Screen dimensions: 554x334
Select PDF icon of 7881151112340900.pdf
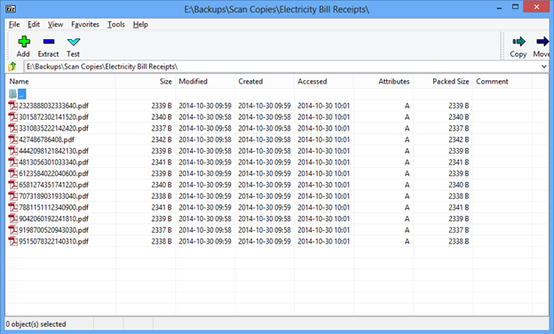click(x=13, y=208)
